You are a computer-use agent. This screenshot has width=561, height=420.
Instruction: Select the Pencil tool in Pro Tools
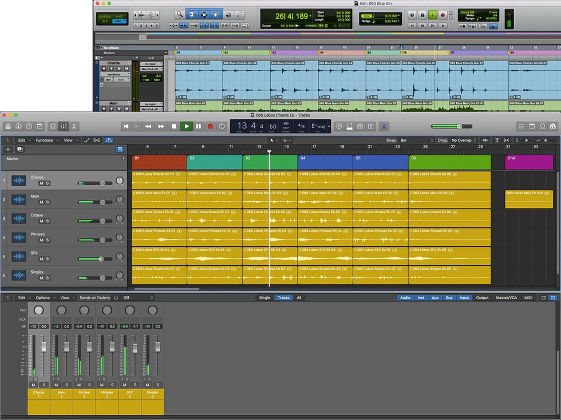(240, 14)
